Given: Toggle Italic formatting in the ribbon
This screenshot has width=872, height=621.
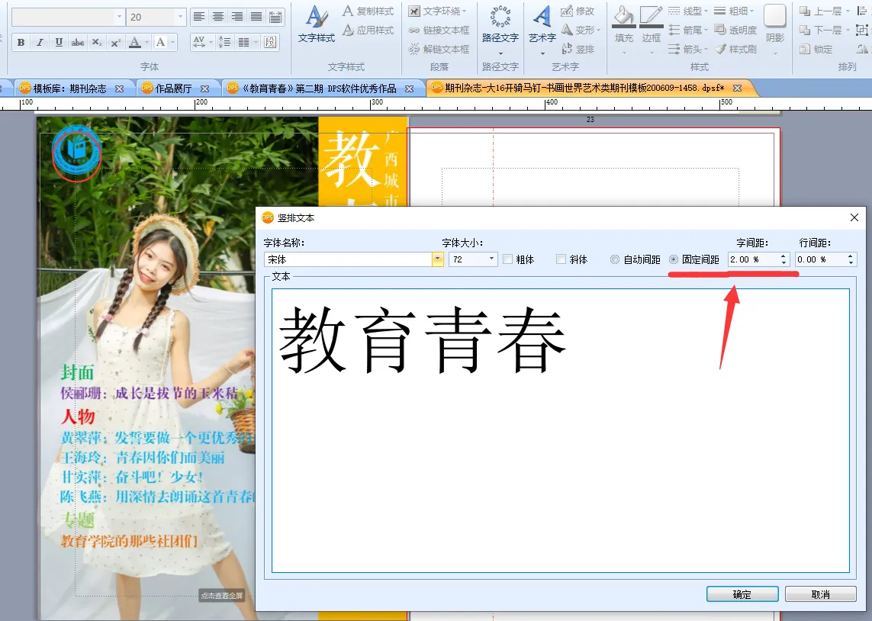Looking at the screenshot, I should coord(40,42).
